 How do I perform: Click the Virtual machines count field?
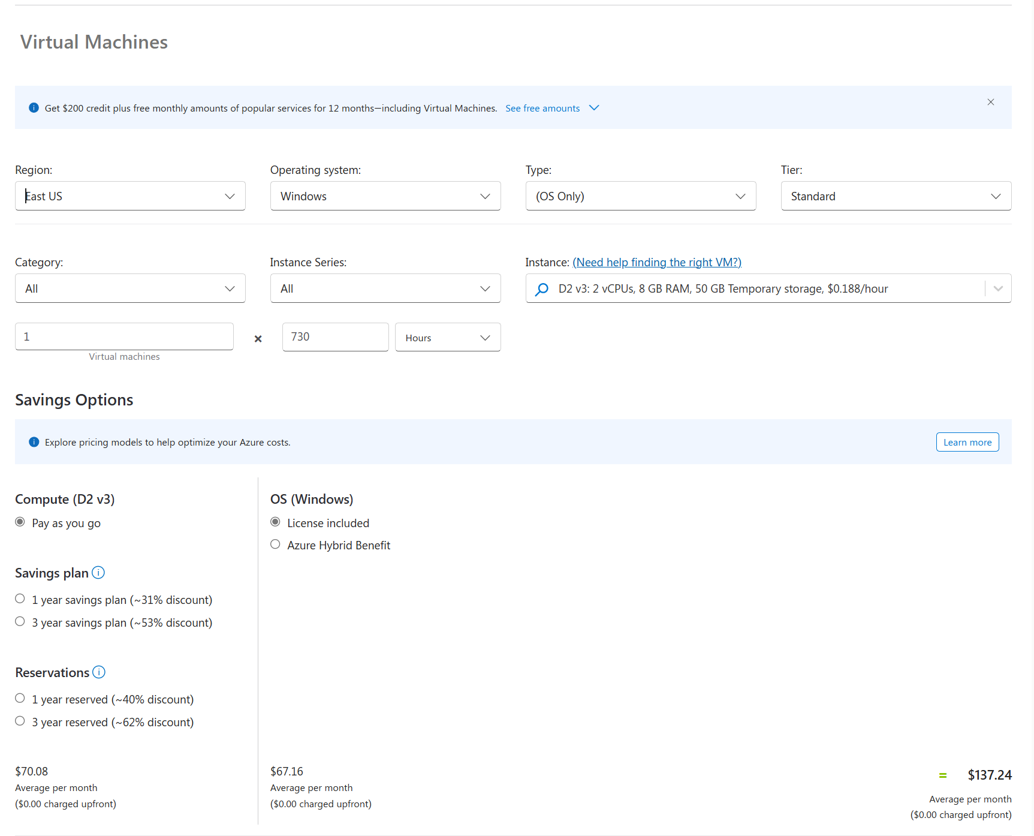coord(124,336)
